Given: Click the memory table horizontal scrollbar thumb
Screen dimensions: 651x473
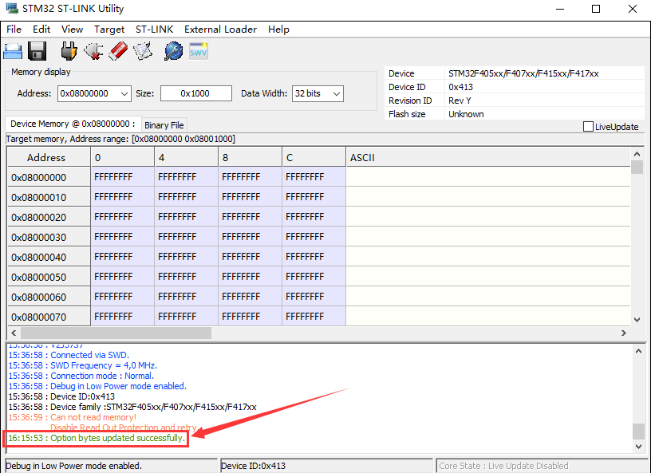Looking at the screenshot, I should 116,333.
